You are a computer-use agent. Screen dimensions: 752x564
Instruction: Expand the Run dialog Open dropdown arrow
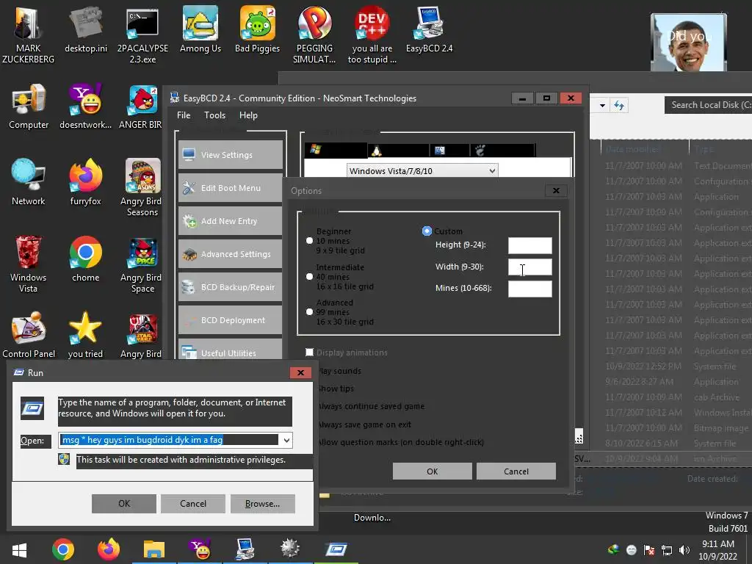coord(286,441)
